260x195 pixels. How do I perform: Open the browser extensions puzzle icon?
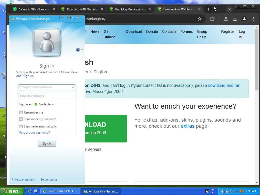click(x=212, y=19)
